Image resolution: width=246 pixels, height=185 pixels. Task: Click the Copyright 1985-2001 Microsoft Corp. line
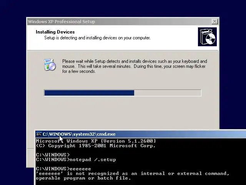(x=96, y=146)
